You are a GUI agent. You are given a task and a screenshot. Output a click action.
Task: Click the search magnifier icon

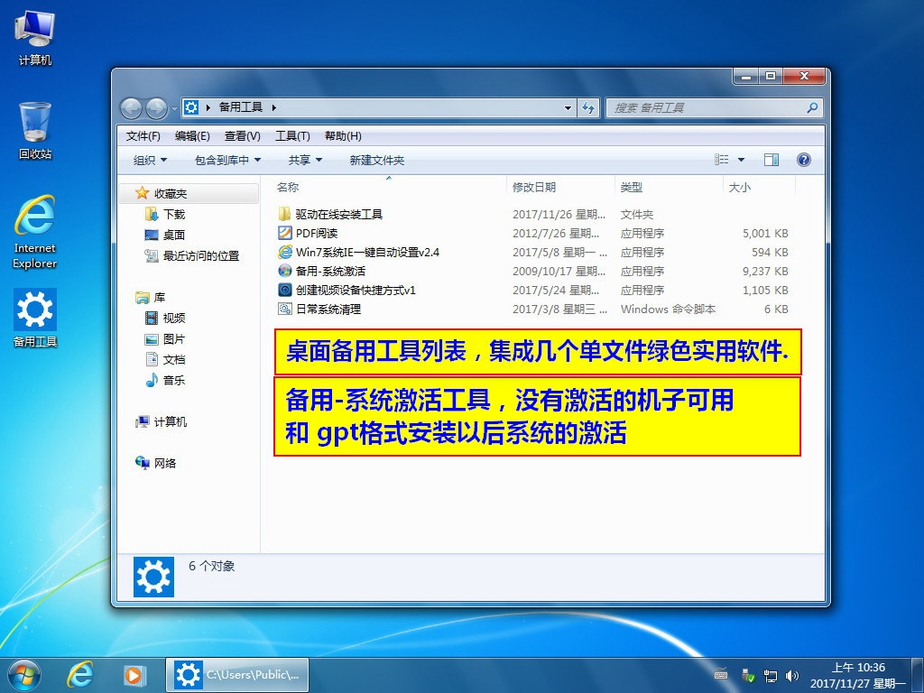click(x=812, y=108)
